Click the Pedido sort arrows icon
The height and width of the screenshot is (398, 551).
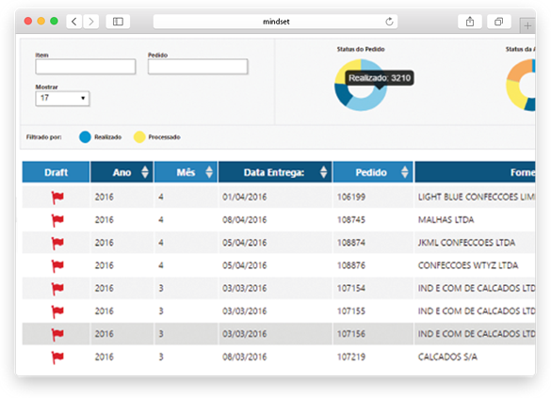[405, 172]
